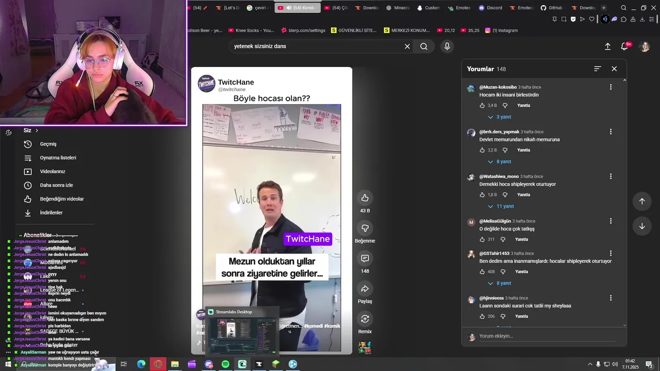Viewport: 660px width, 371px height.
Task: Open the comments button showing 148
Action: (365, 258)
